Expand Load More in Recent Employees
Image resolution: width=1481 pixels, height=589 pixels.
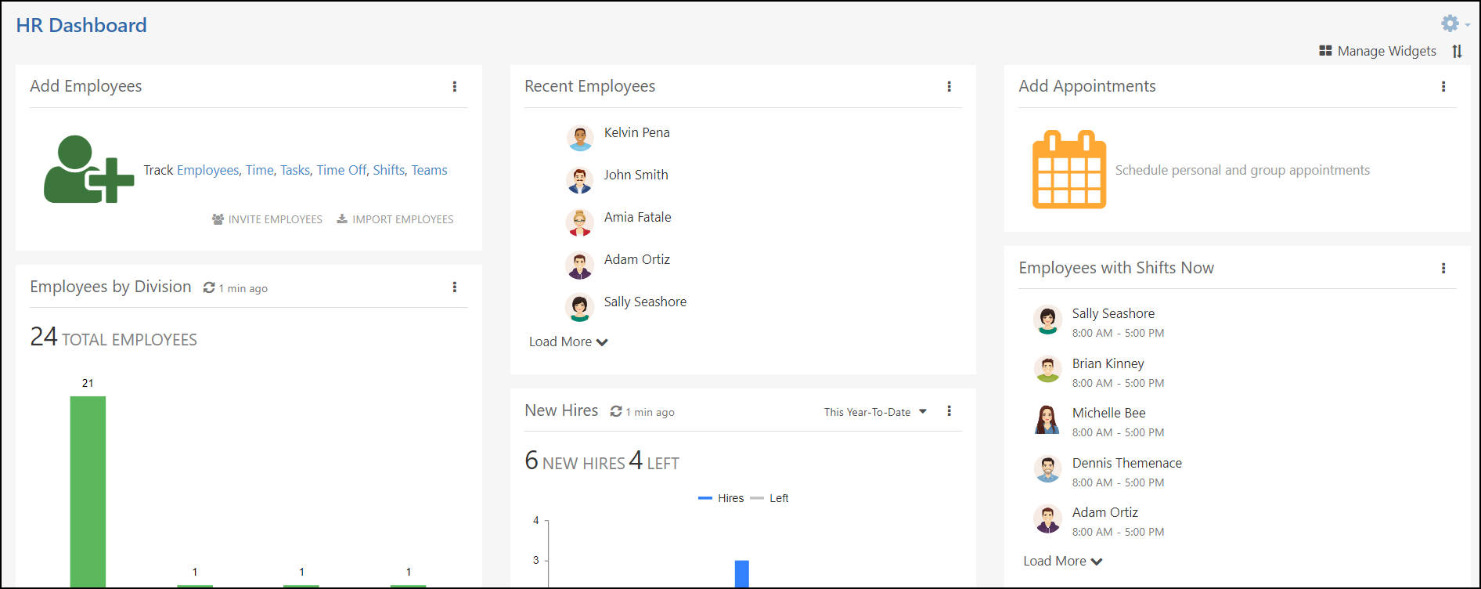pos(568,341)
